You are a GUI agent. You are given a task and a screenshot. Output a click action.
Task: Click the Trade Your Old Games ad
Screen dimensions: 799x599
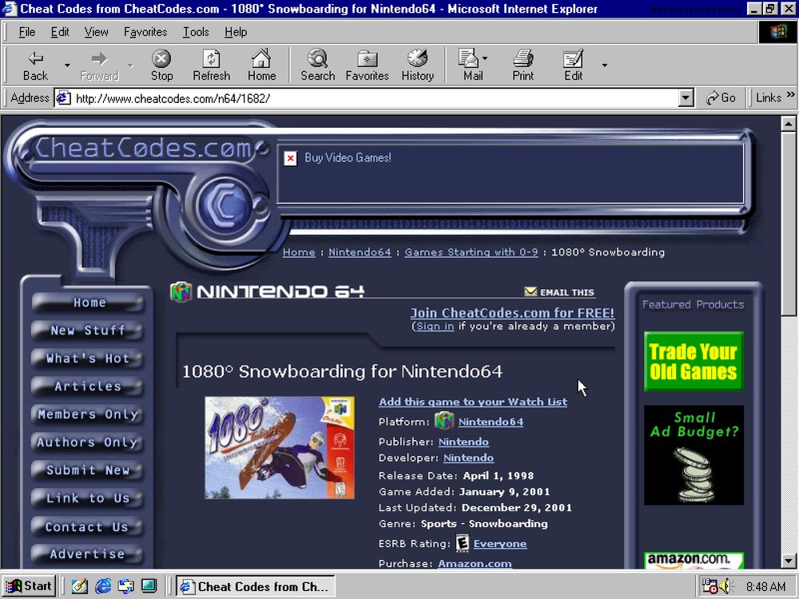click(694, 361)
